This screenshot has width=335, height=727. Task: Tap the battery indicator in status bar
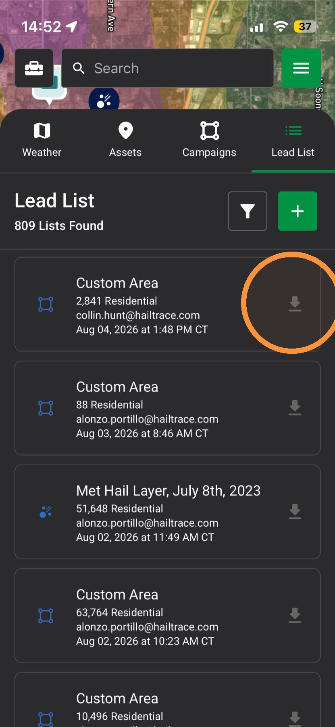pos(306,27)
